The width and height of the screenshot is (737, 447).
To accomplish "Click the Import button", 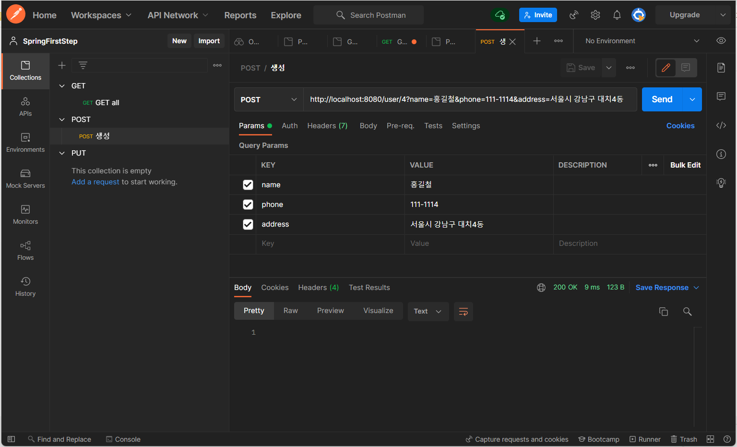I will pos(209,41).
